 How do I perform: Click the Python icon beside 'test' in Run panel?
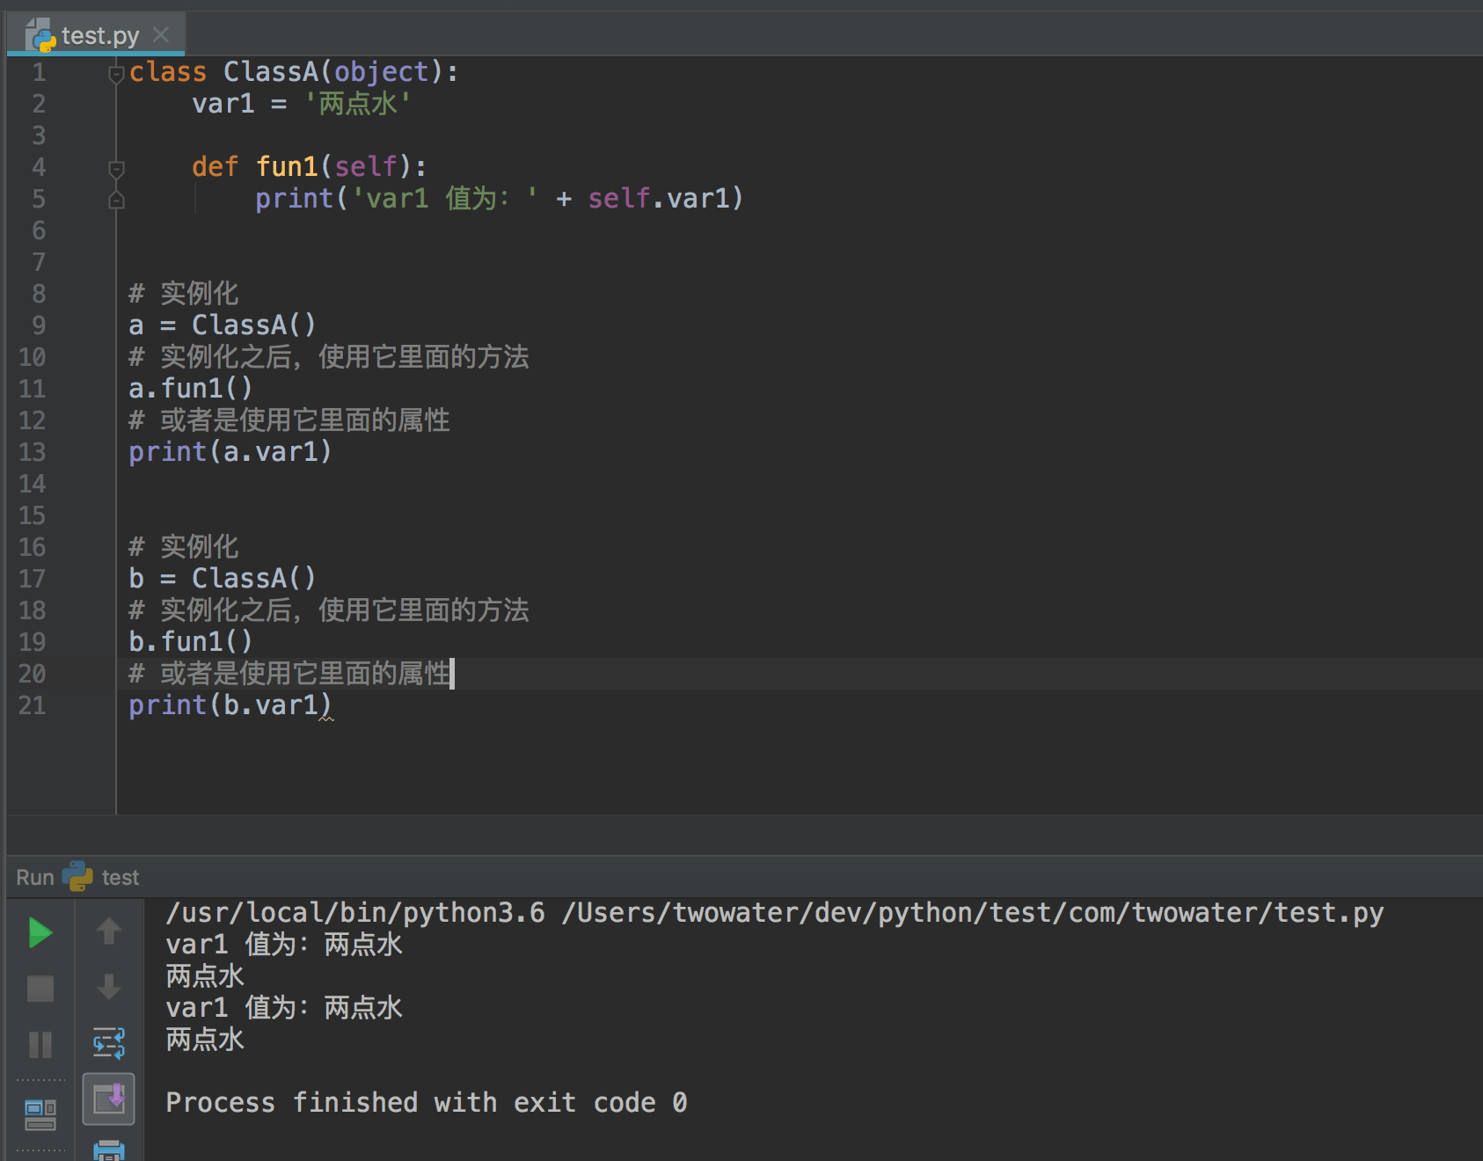click(x=77, y=876)
